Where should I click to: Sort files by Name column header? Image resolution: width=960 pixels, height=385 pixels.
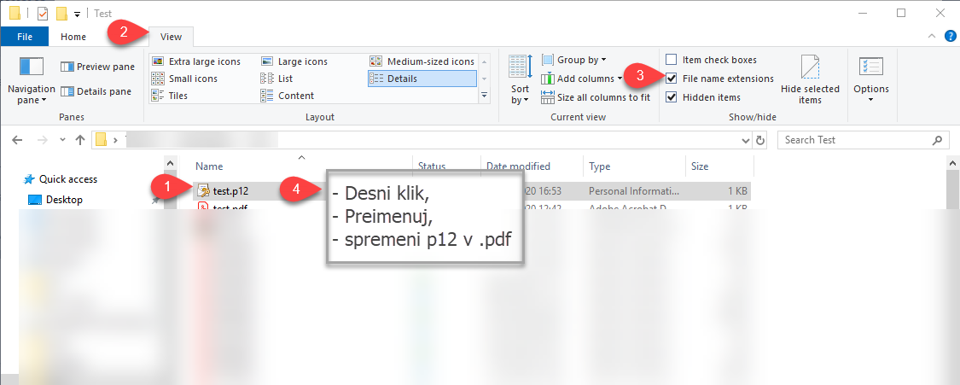click(209, 166)
